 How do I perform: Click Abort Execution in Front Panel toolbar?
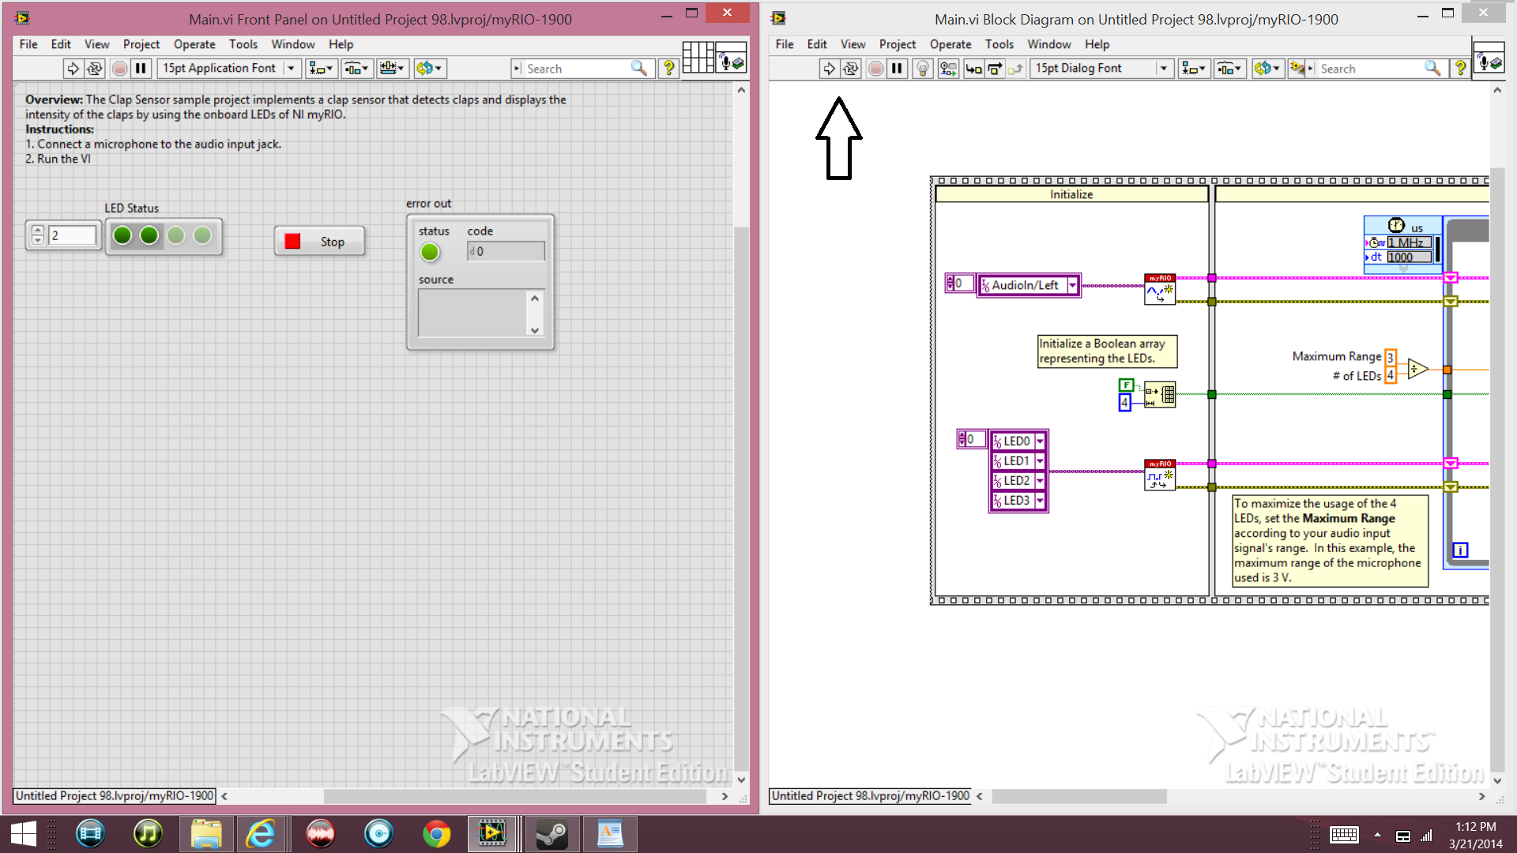point(119,69)
